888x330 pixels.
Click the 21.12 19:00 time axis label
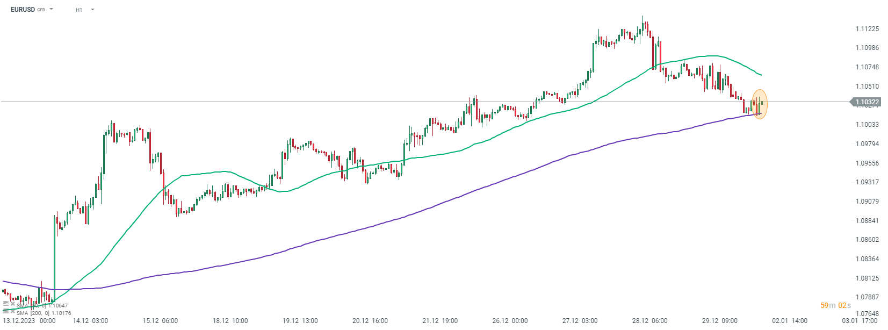click(x=440, y=321)
